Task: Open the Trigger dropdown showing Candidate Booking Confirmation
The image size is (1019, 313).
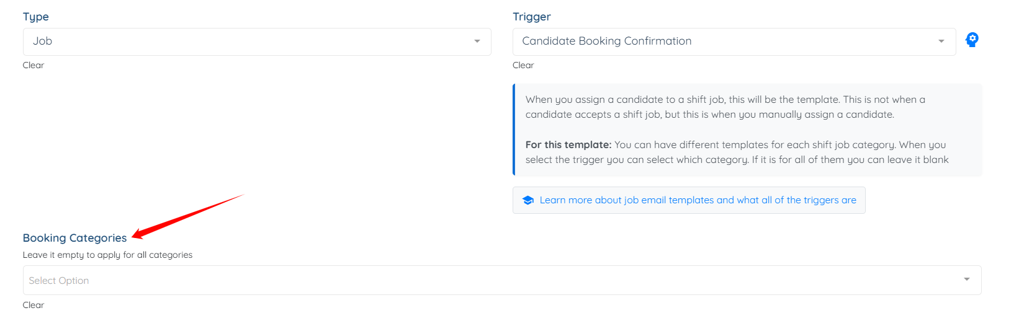Action: pos(734,42)
